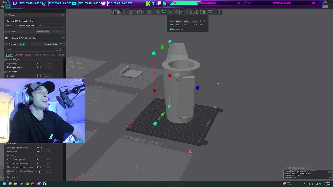Open Discord from the taskbar

coord(39,184)
